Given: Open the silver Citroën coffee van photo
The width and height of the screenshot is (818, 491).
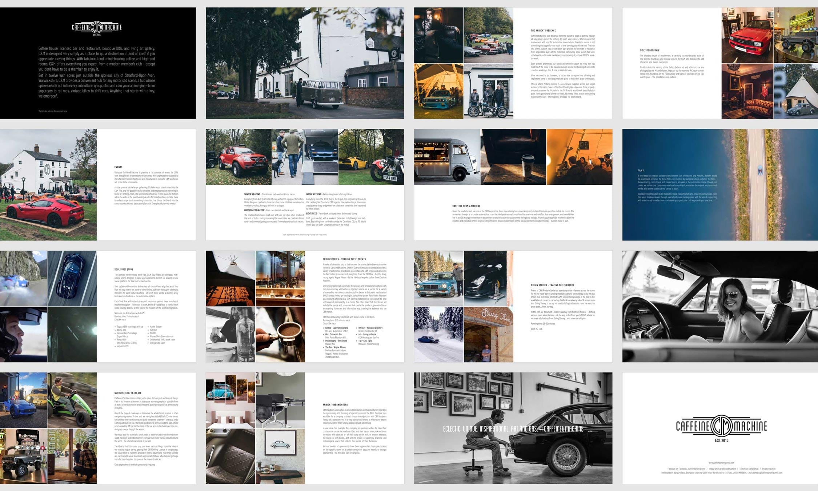Looking at the screenshot, I should tap(447, 157).
